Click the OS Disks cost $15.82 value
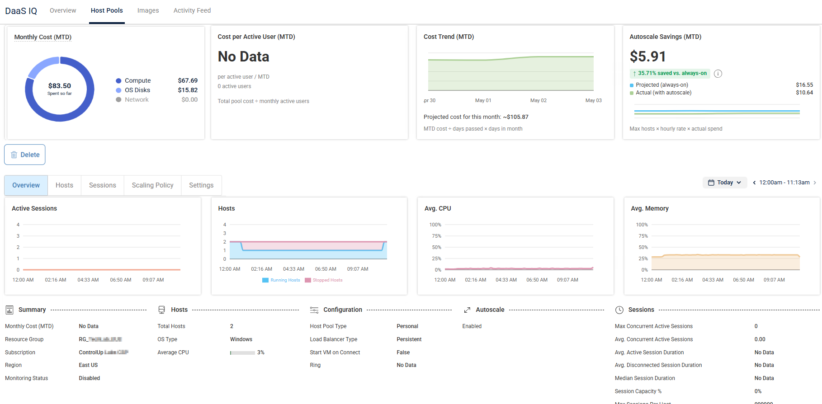The height and width of the screenshot is (404, 822). pos(188,90)
